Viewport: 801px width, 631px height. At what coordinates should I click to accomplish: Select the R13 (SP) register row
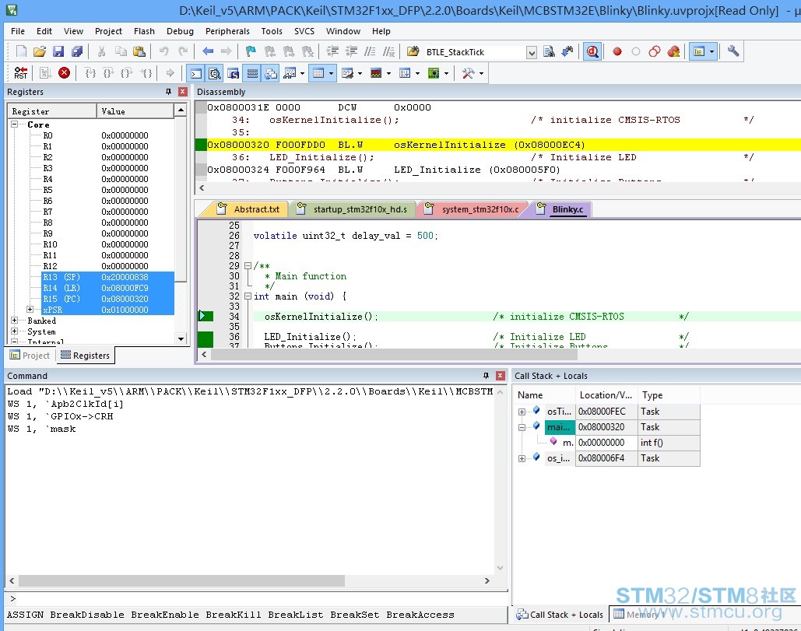[107, 277]
